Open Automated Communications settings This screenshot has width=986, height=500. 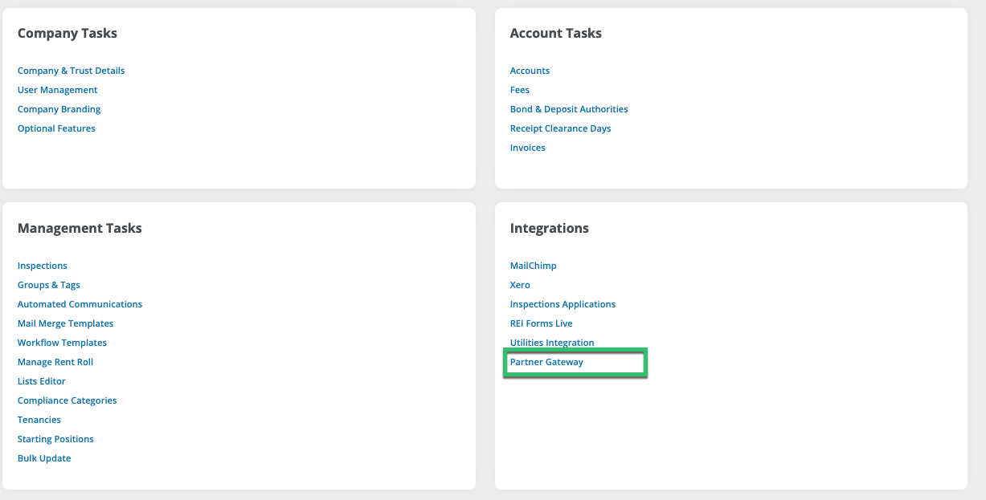80,304
